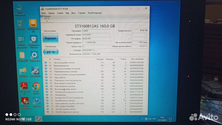Viewport: 222px width, 125px height.
Task: Click status icon of CRC-ошибки UltraDMA row
Action: coord(48,106)
